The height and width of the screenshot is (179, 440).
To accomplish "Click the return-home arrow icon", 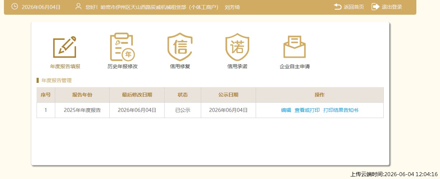I will [337, 6].
